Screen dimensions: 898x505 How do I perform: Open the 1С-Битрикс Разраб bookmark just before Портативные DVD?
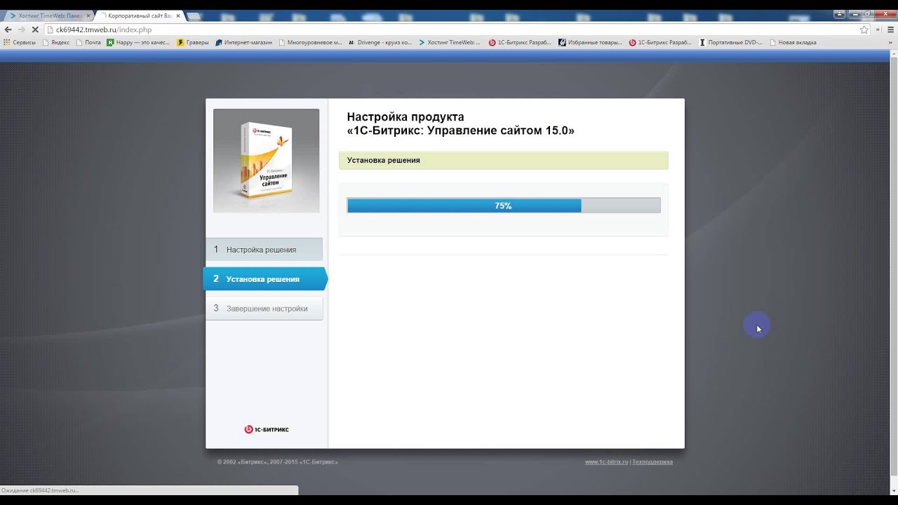(x=660, y=42)
